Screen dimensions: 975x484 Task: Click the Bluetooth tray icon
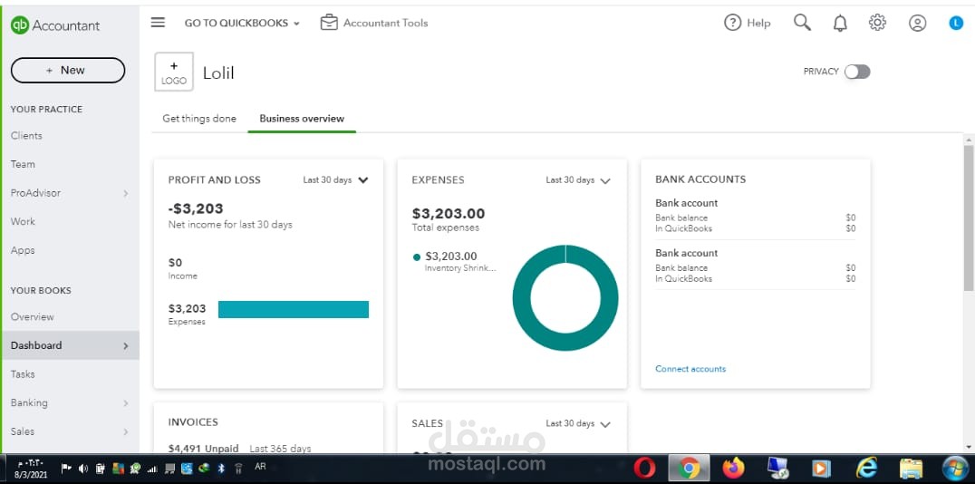(x=221, y=469)
